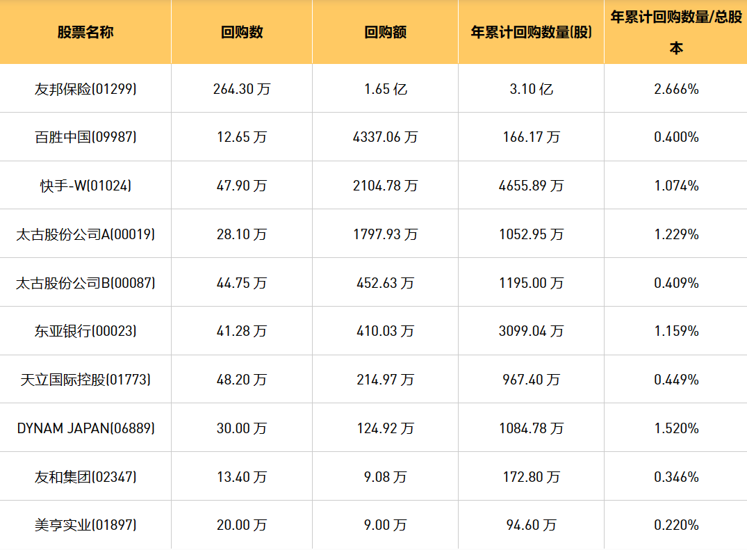This screenshot has width=747, height=550.
Task: Click the 264.30万 buyback count cell
Action: [x=242, y=89]
